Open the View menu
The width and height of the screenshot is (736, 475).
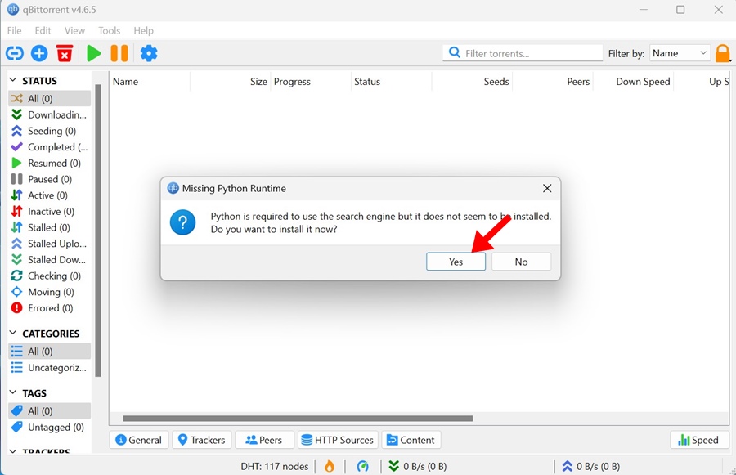74,30
